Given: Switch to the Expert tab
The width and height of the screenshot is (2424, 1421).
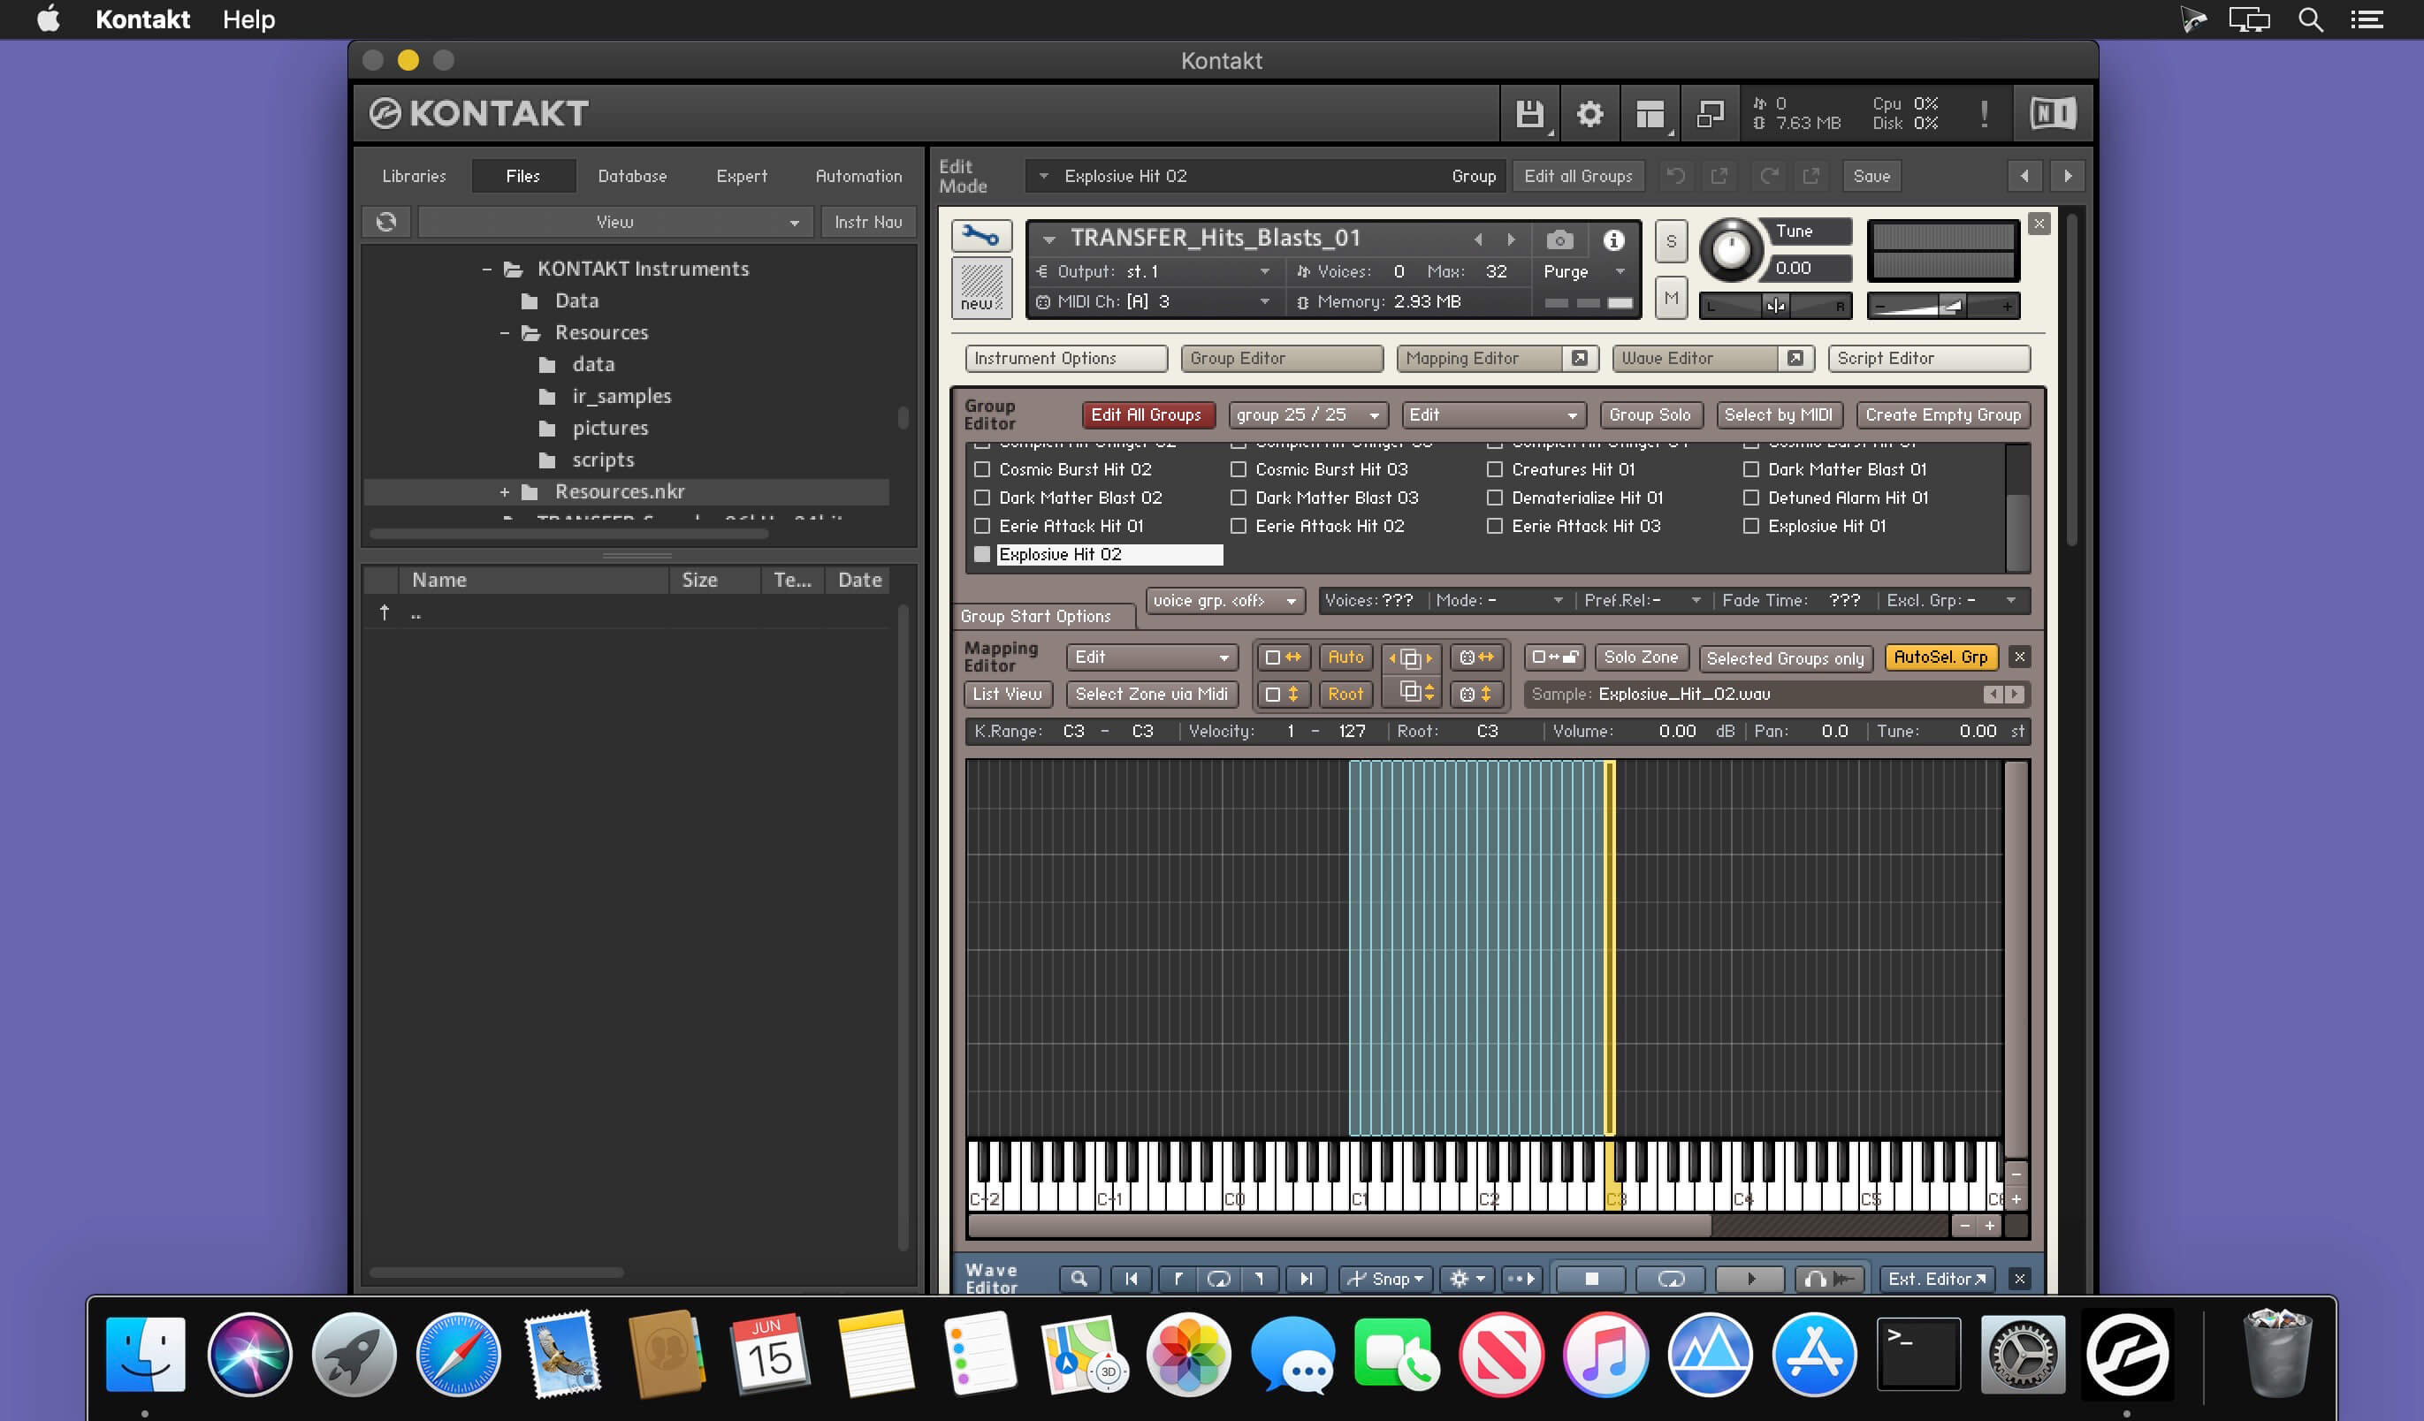Looking at the screenshot, I should pyautogui.click(x=742, y=176).
